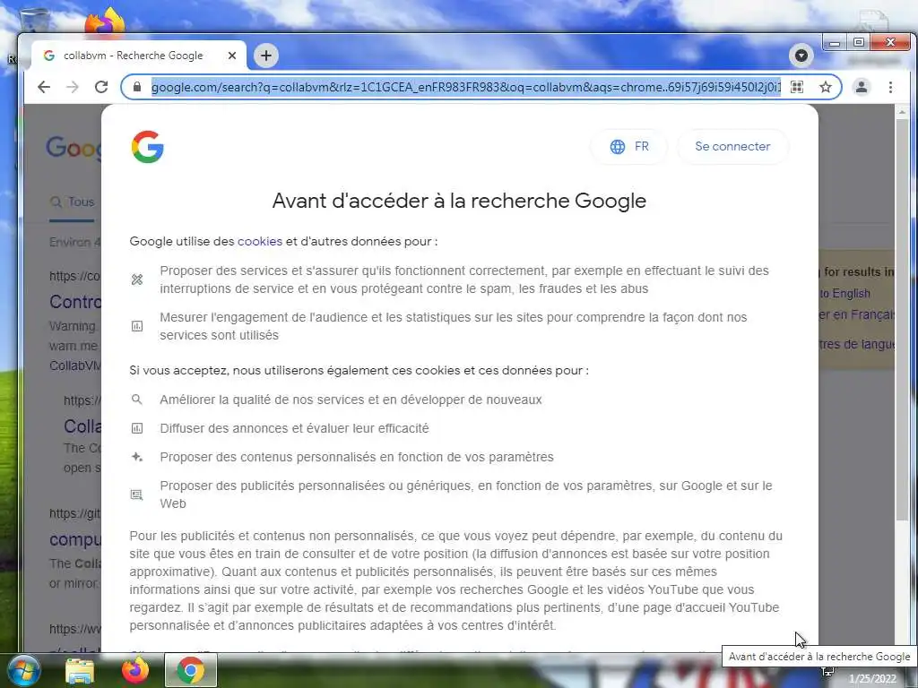Open the FR language selector
Image resolution: width=918 pixels, height=688 pixels.
[x=628, y=146]
